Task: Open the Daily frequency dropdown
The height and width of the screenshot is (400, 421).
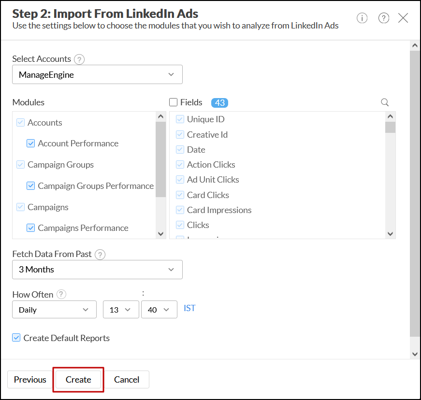Action: (x=54, y=310)
